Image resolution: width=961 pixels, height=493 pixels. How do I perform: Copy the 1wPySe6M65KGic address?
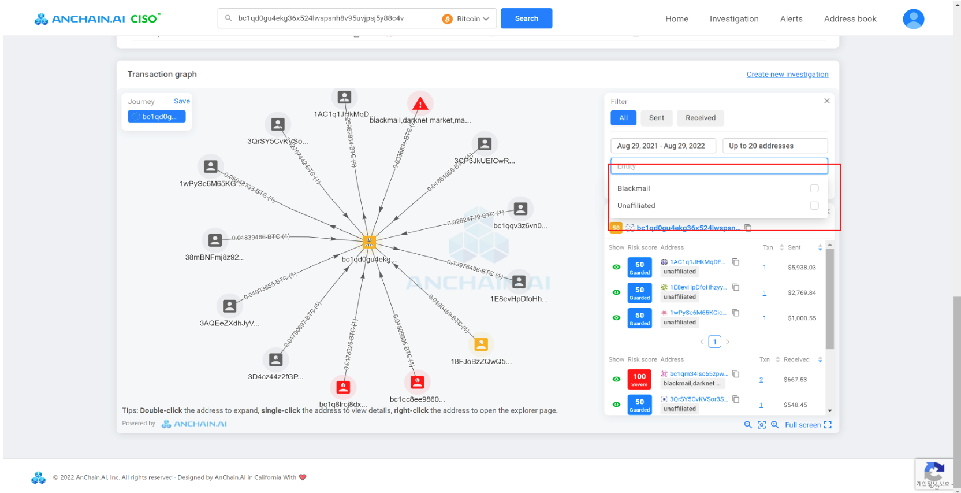click(x=736, y=313)
